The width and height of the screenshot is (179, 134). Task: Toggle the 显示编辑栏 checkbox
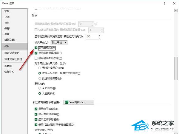[x=36, y=48]
